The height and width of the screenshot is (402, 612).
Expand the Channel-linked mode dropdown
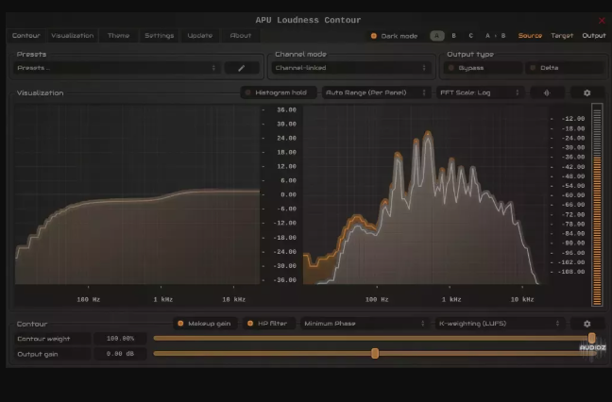[x=351, y=68]
